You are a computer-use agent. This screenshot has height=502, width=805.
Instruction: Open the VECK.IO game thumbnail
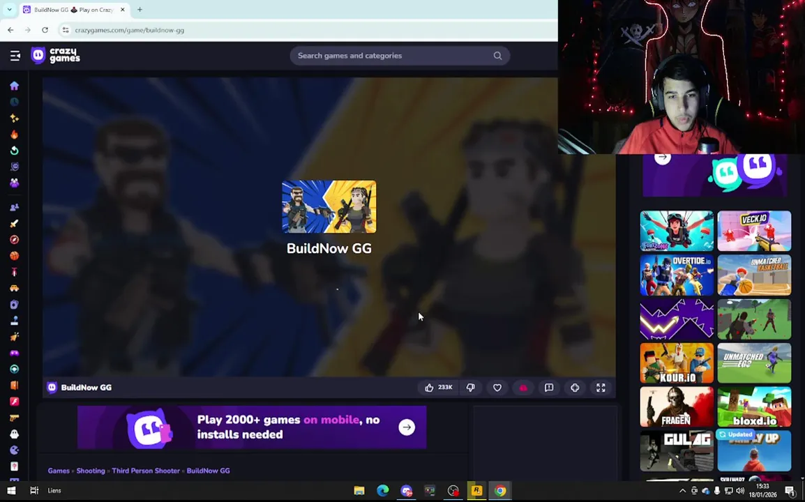tap(754, 231)
